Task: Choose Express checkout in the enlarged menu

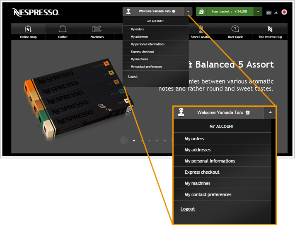Action: click(x=202, y=172)
